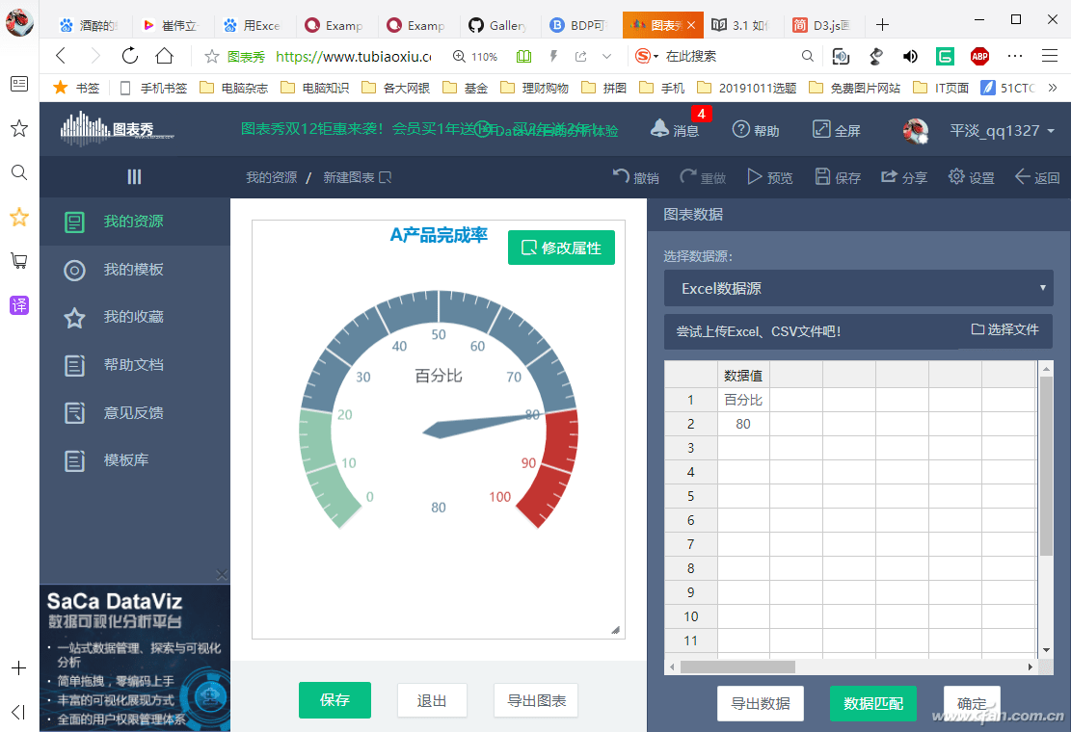Click the 数据匹配 data match button
Viewport: 1071px width, 732px height.
pyautogui.click(x=872, y=703)
